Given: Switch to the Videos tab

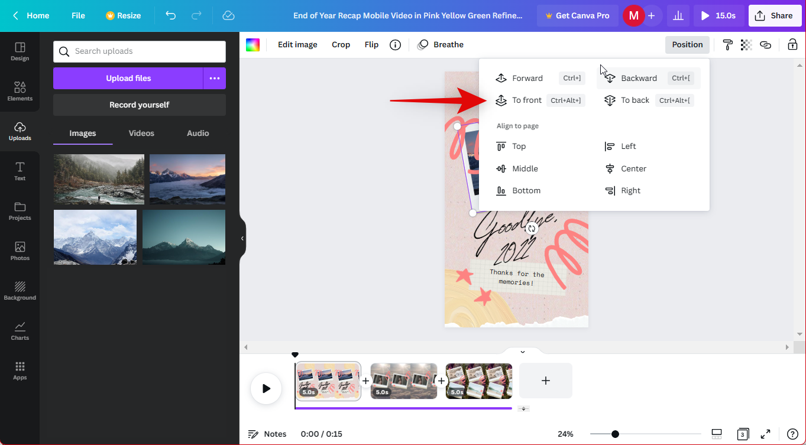Looking at the screenshot, I should coord(141,134).
